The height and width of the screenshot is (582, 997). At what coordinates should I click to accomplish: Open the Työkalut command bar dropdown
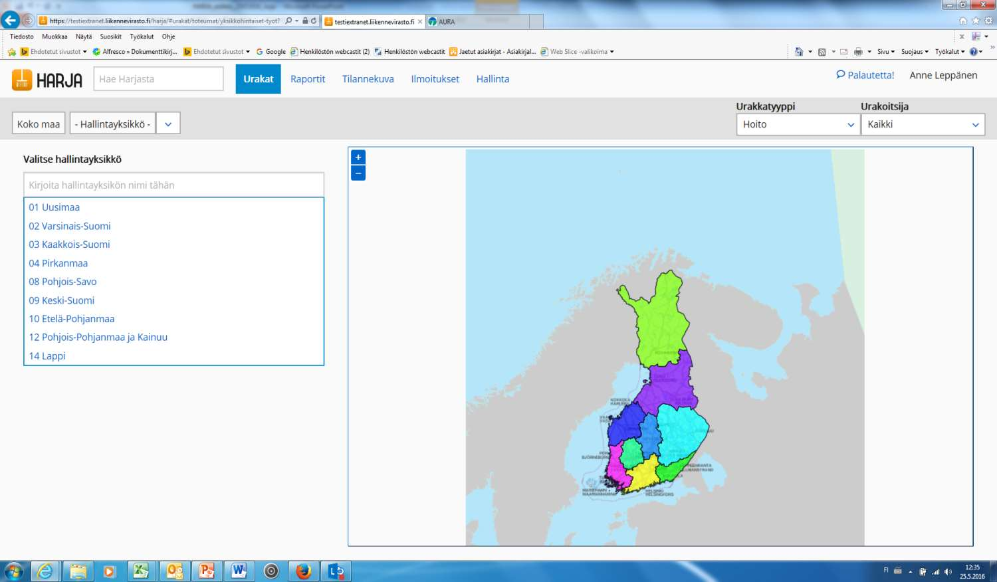[x=950, y=52]
